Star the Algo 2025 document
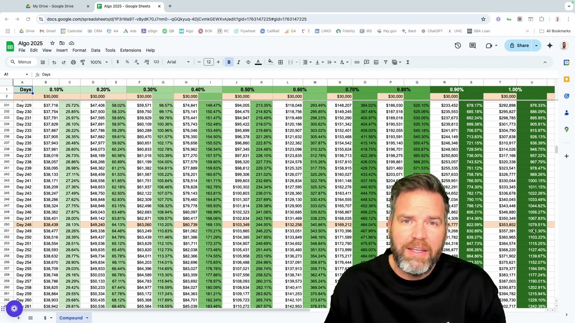Screen dimensions: 575x323 point(52,43)
